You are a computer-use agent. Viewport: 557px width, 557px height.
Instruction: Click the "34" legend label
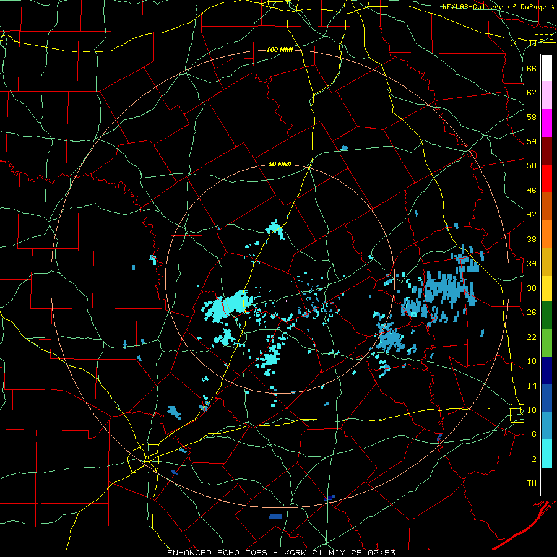(532, 264)
